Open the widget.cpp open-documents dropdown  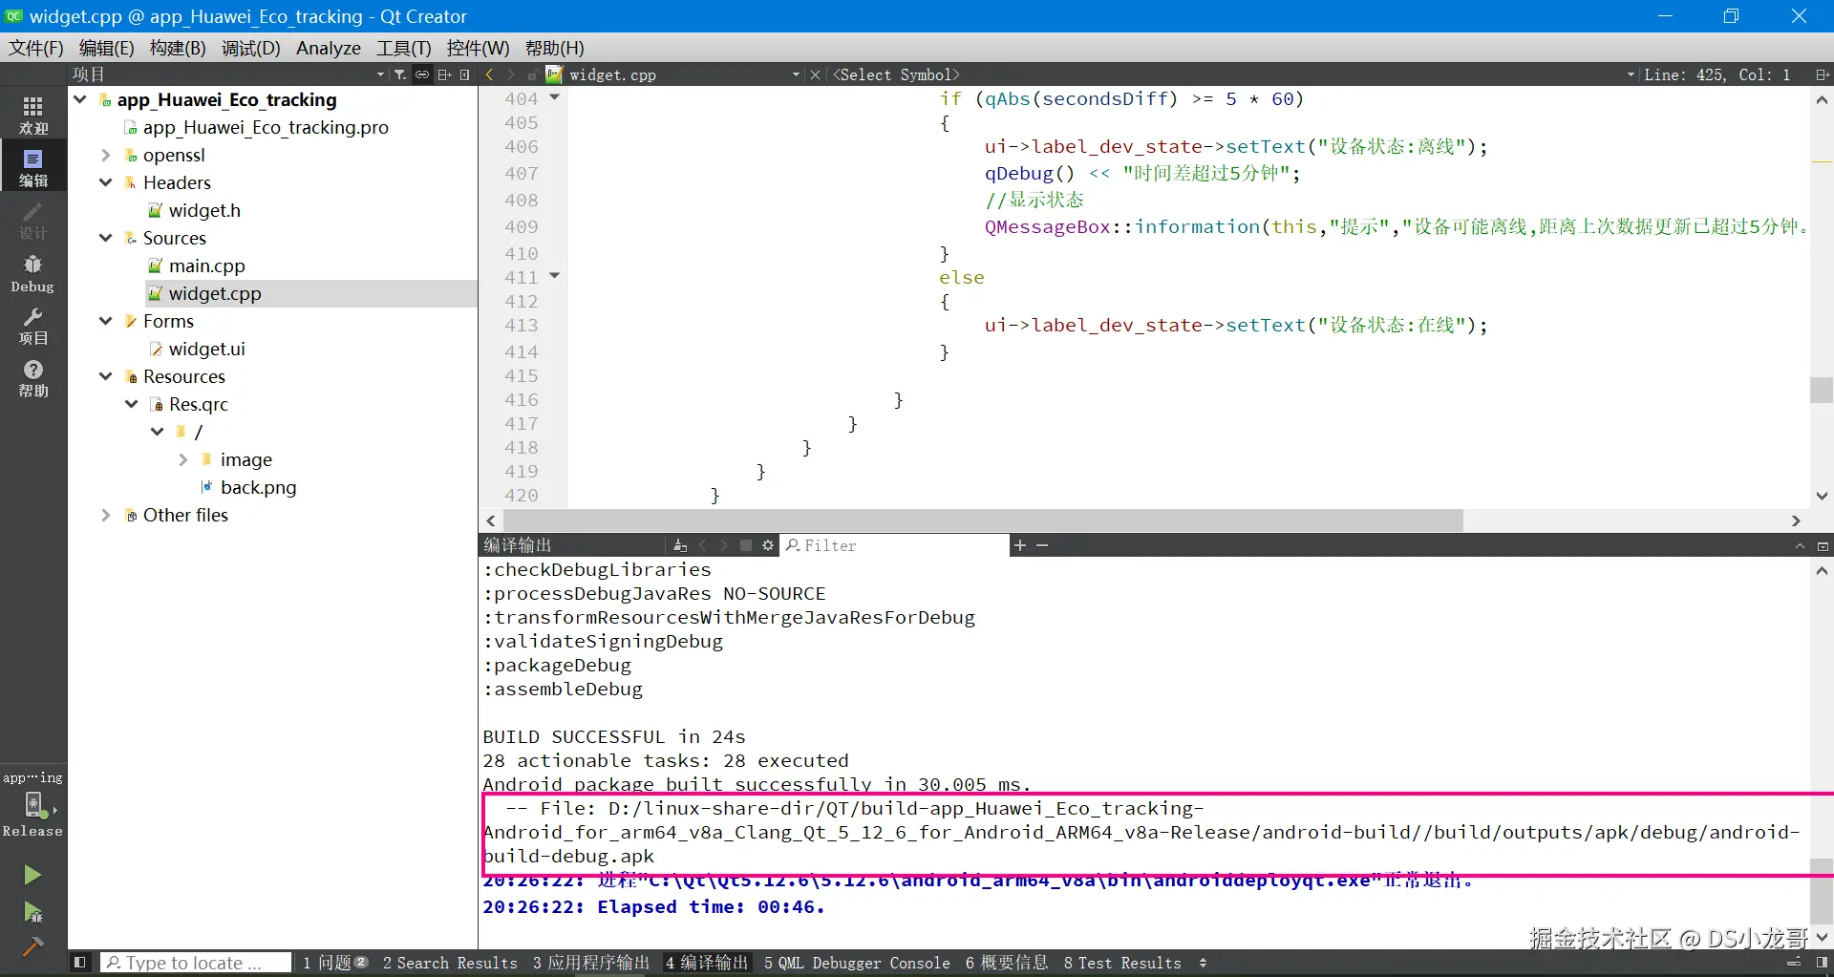pos(796,74)
